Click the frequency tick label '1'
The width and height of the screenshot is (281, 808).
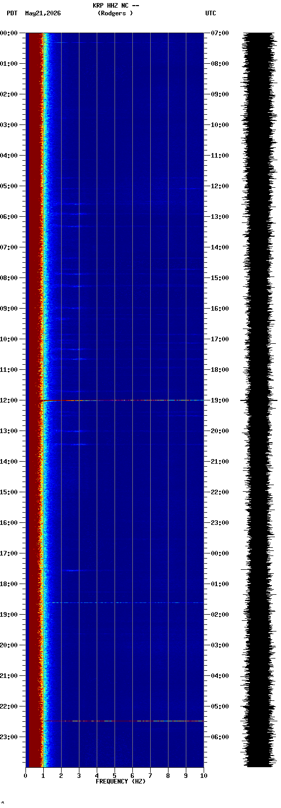pos(43,776)
